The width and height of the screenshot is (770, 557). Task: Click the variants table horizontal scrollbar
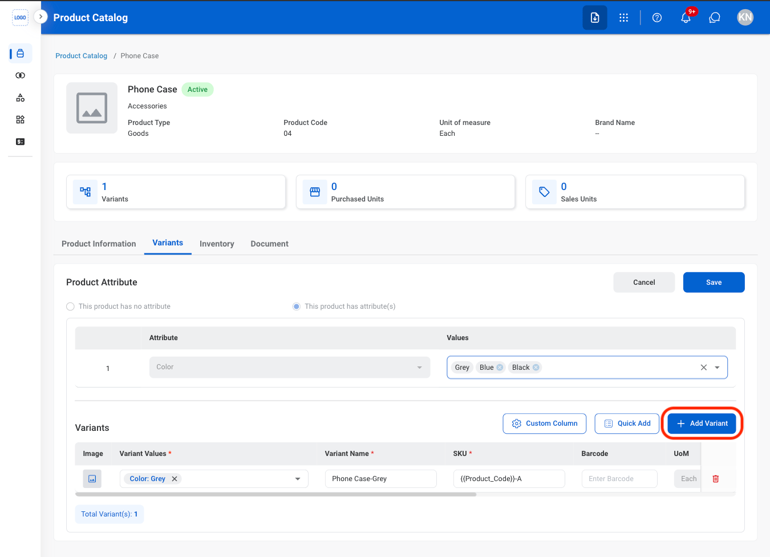coord(276,495)
